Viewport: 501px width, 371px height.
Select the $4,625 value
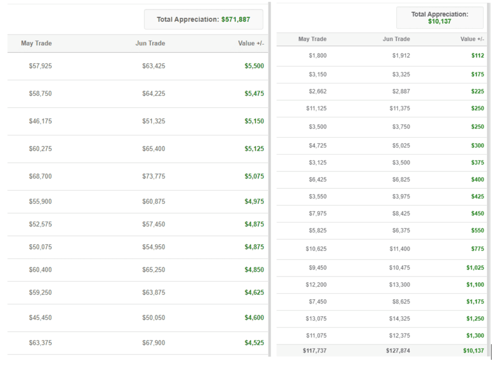pos(254,292)
